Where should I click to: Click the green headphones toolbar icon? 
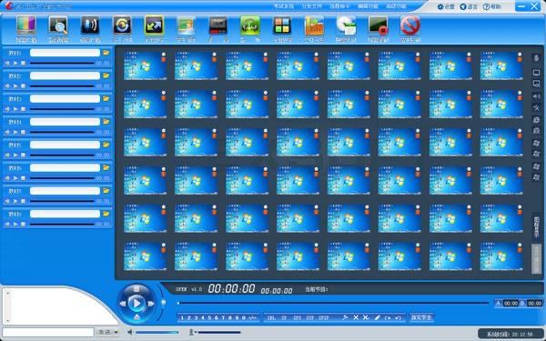pyautogui.click(x=249, y=26)
